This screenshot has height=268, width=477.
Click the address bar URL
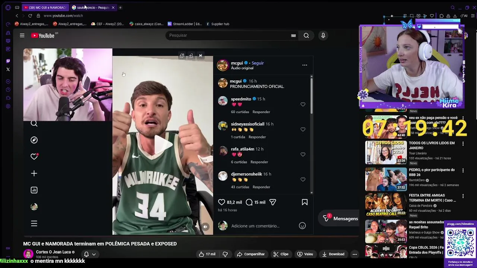[x=63, y=16]
